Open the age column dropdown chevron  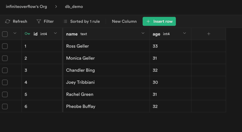(x=185, y=33)
